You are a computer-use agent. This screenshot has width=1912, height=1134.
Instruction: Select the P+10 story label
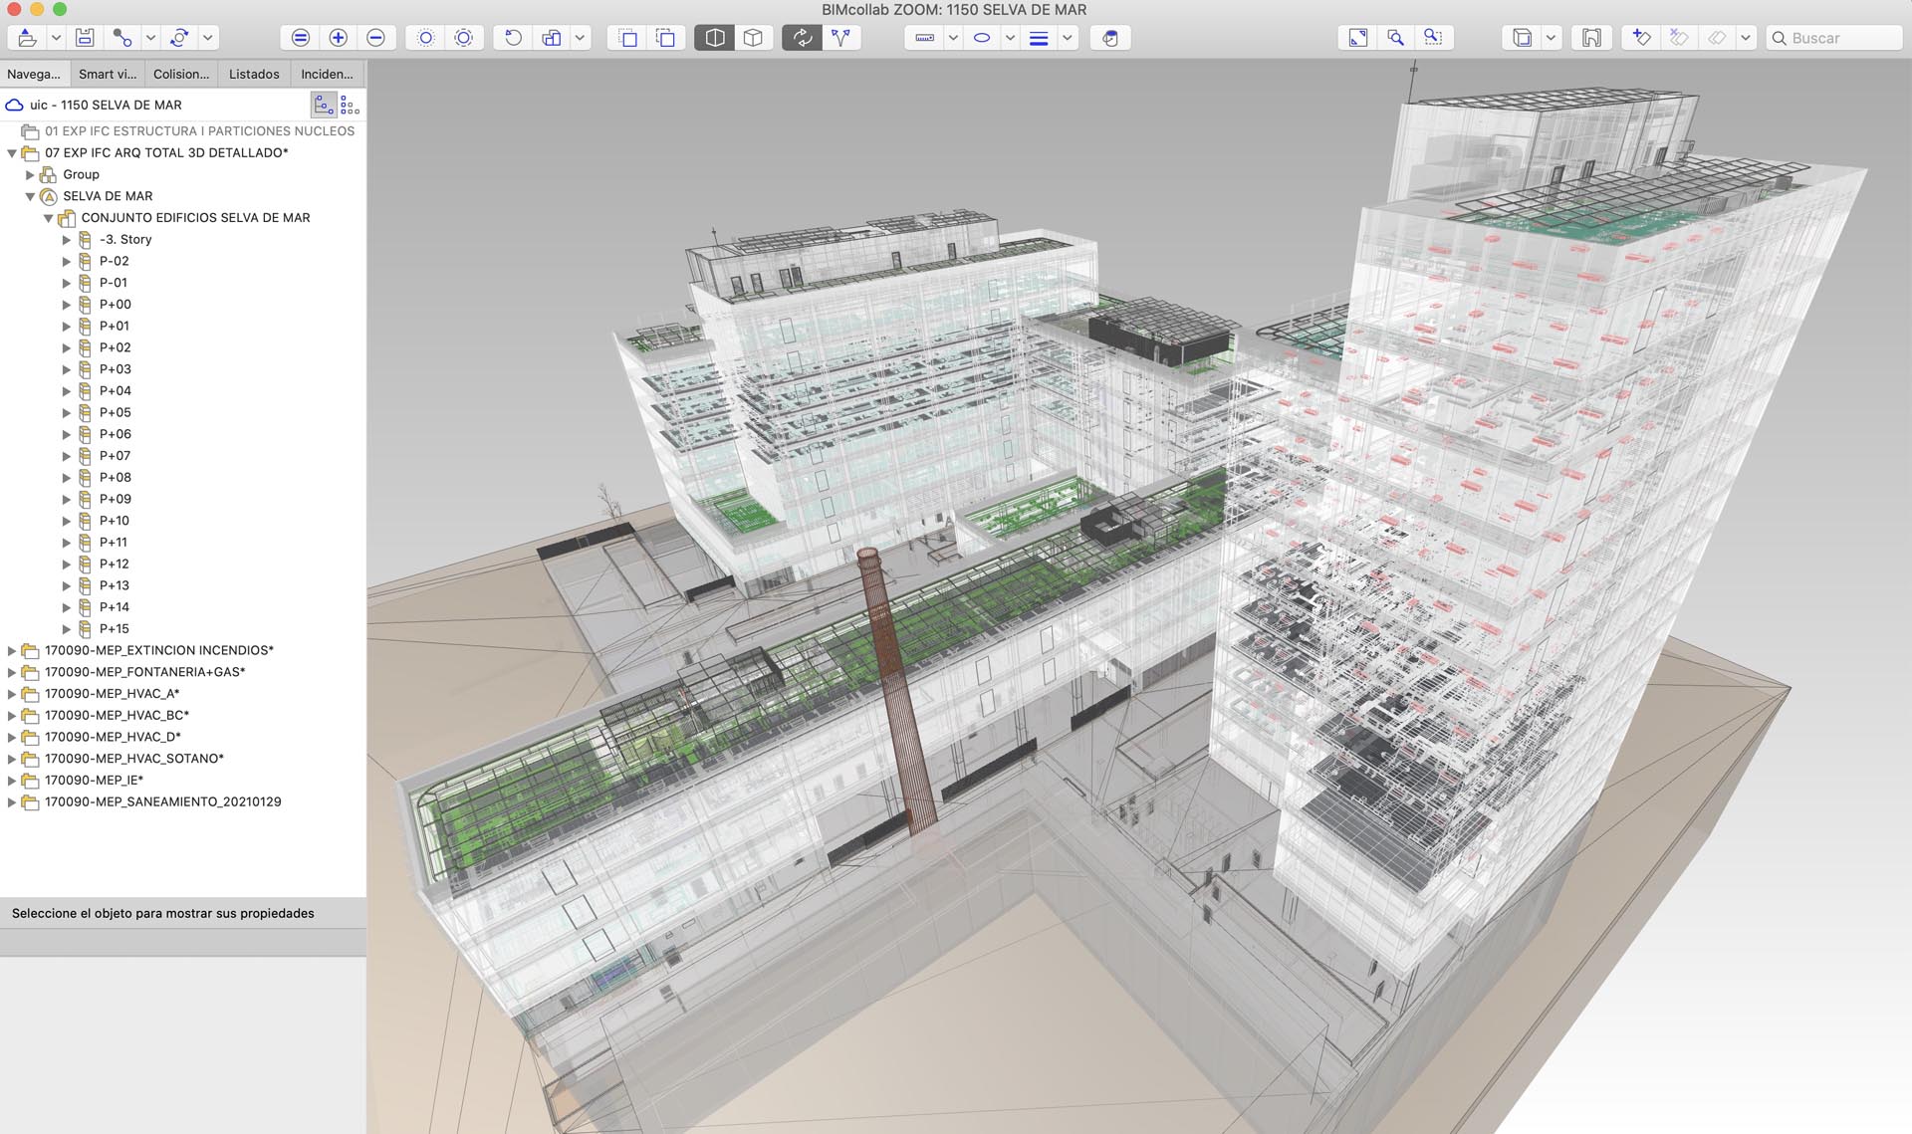tap(115, 521)
